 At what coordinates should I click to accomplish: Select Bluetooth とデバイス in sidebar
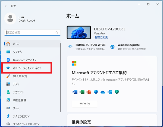(x=32, y=60)
